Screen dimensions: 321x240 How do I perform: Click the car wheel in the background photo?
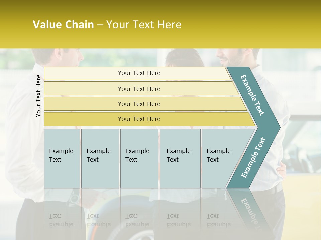pyautogui.click(x=134, y=230)
